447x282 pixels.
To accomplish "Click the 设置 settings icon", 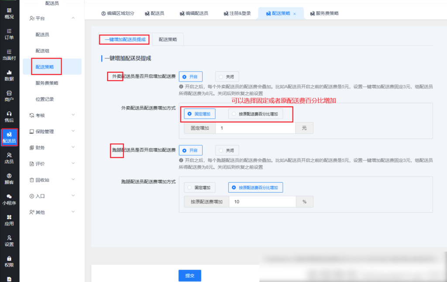I will (x=9, y=238).
